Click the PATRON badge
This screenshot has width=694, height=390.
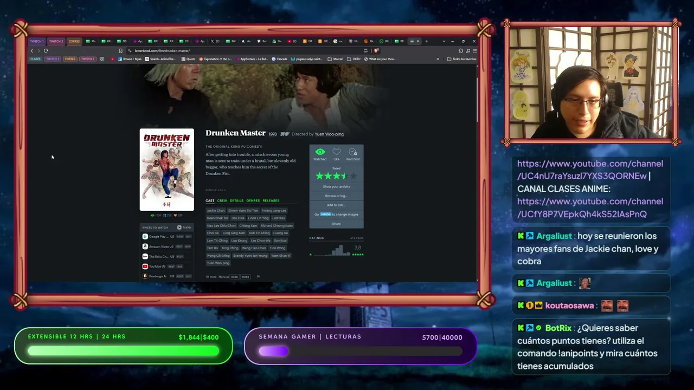click(325, 214)
